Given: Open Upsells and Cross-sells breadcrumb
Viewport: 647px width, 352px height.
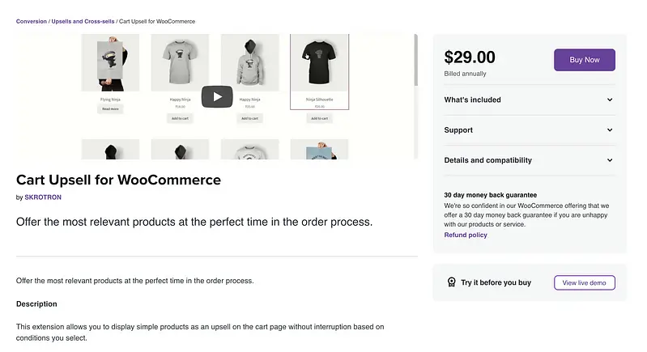Looking at the screenshot, I should pos(83,21).
